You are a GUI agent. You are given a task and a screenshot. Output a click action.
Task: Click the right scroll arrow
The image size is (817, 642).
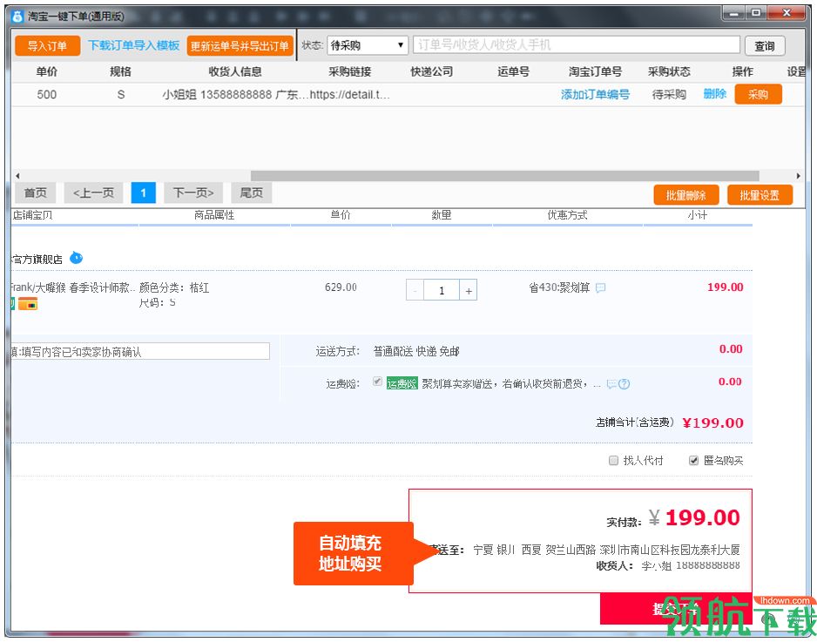798,176
